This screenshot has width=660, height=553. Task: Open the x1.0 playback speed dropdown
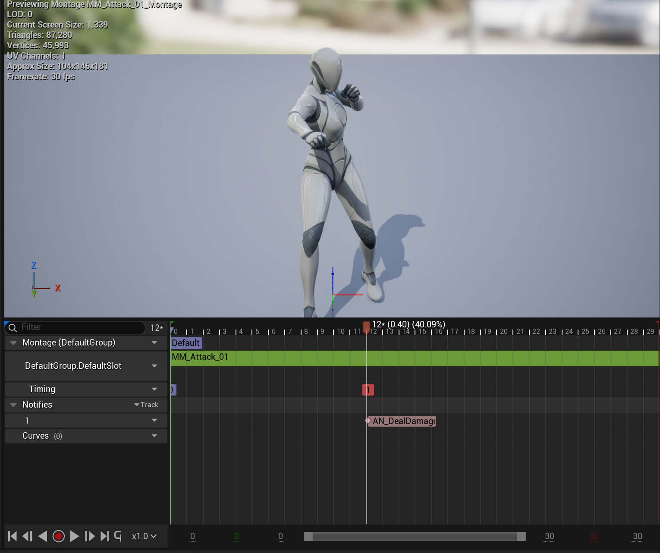(x=144, y=536)
